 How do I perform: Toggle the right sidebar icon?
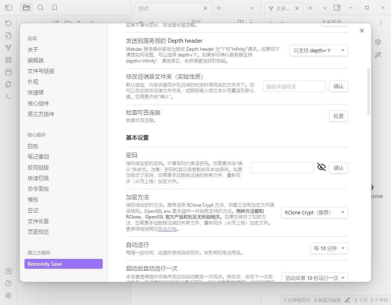coord(337,8)
